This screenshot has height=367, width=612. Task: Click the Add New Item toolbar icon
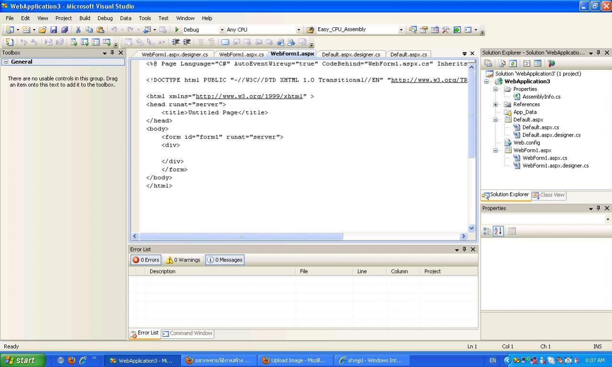coord(26,30)
